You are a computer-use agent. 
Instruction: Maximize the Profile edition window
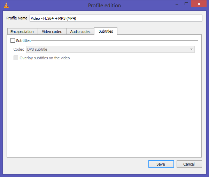coord(186,4)
